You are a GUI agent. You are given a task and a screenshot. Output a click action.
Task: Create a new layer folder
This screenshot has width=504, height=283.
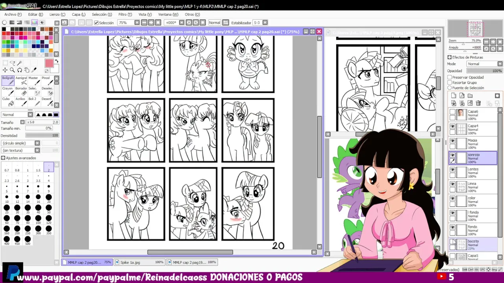coord(470,96)
